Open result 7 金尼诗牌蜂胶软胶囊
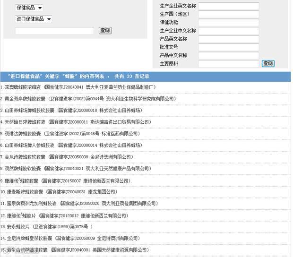293x257 pixels. (67, 157)
